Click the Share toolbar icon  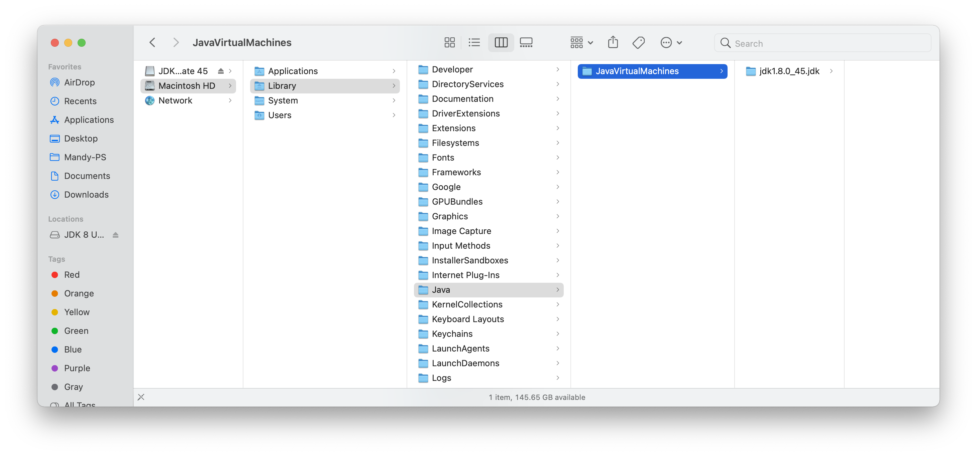(613, 42)
